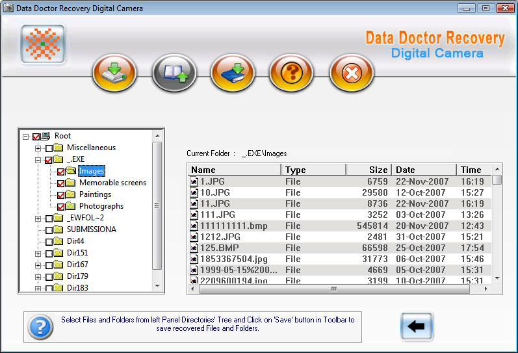Click file icon next to 10.JPG
Image resolution: width=518 pixels, height=353 pixels.
click(194, 192)
